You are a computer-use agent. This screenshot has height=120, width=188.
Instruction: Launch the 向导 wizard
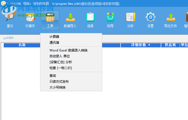pos(110,20)
